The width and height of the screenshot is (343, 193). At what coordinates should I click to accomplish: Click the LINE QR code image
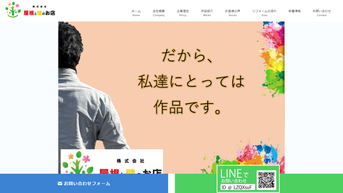(x=267, y=180)
